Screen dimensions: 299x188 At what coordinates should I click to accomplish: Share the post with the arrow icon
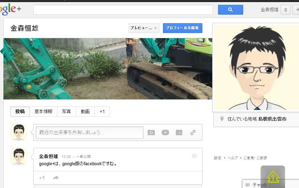pyautogui.click(x=56, y=178)
